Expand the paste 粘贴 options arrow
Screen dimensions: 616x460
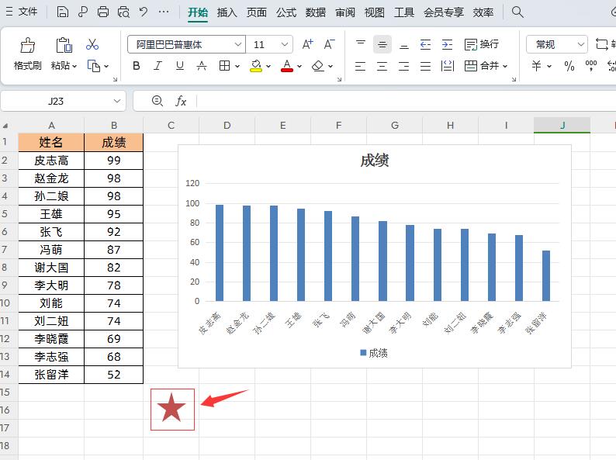(74, 66)
